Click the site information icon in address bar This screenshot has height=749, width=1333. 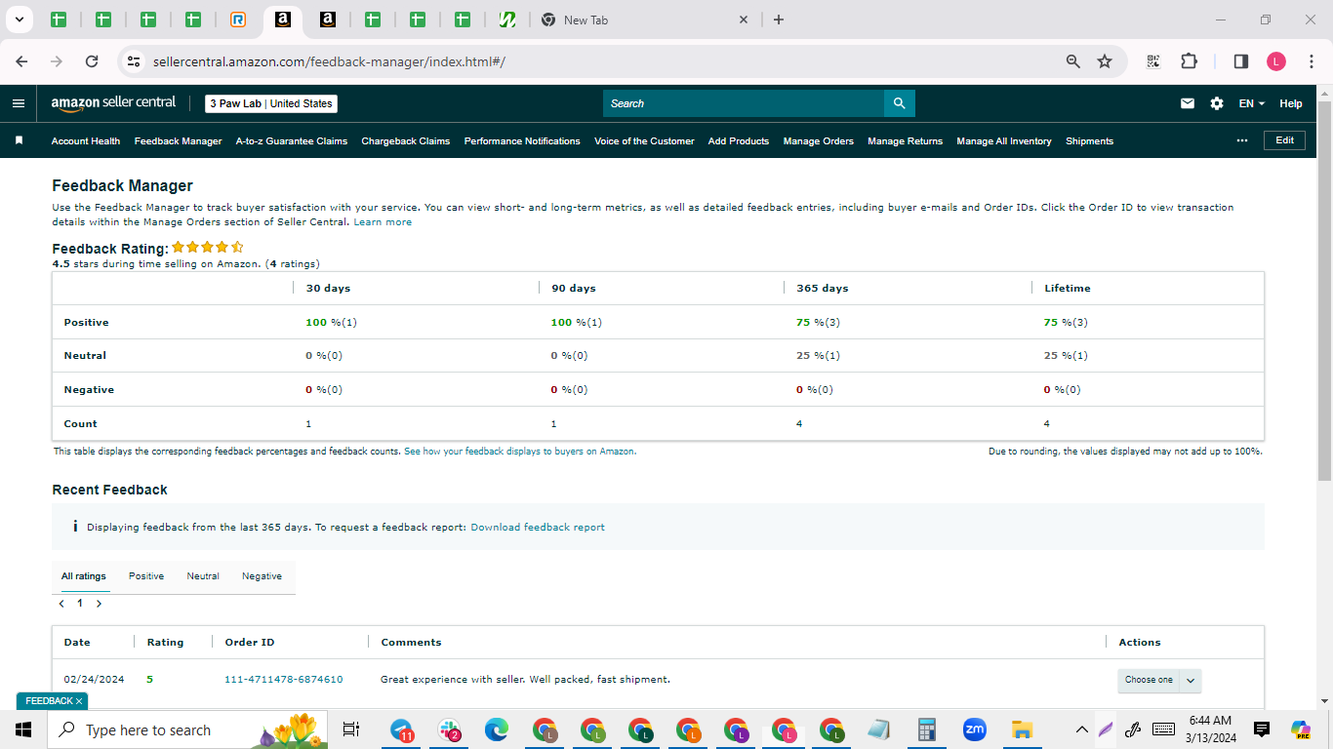pos(135,61)
